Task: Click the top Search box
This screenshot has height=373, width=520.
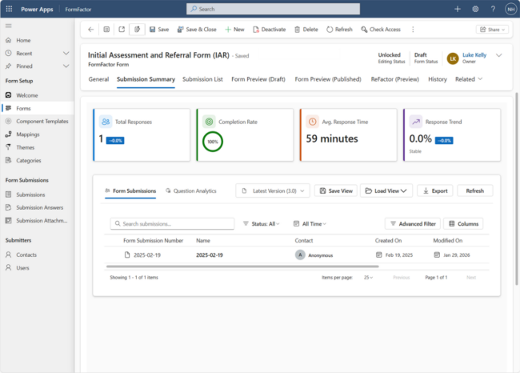Action: click(274, 9)
